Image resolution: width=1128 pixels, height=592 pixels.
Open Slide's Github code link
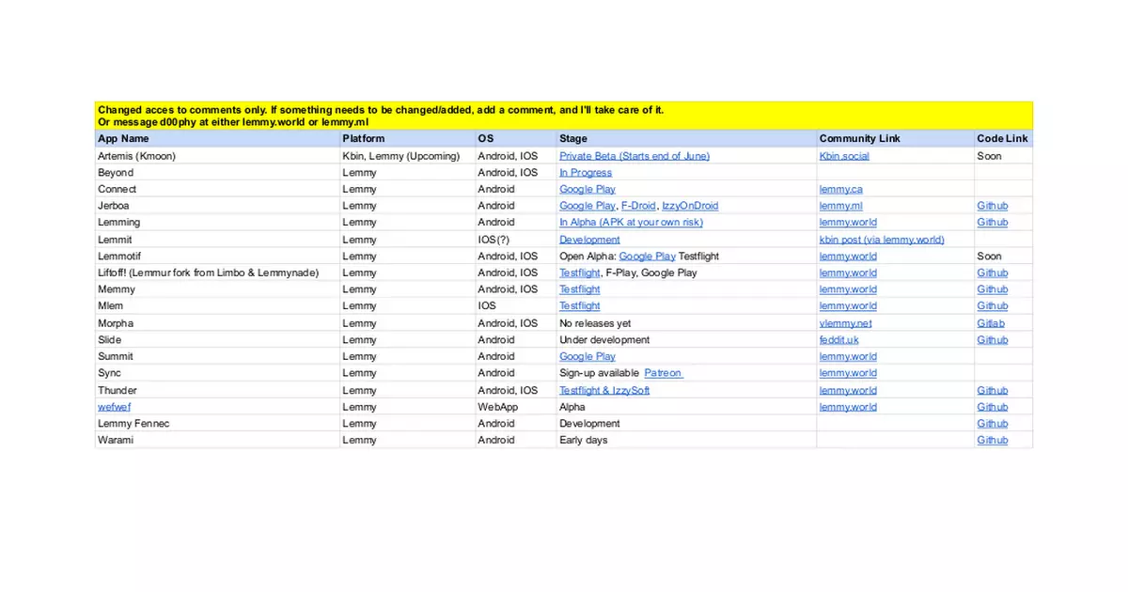tap(992, 339)
